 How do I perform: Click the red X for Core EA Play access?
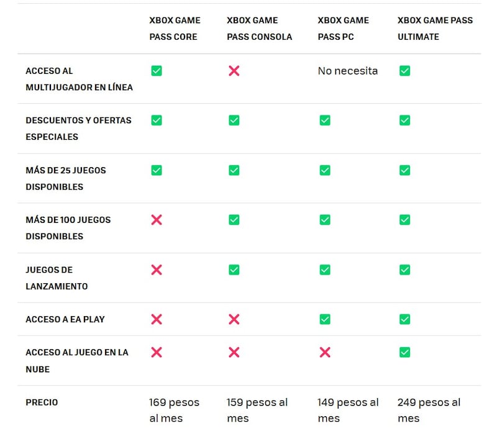pyautogui.click(x=157, y=319)
